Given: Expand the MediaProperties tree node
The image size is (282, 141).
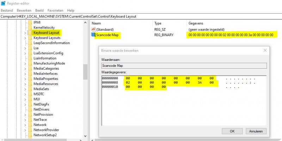Looking at the screenshot, I should tap(25, 79).
